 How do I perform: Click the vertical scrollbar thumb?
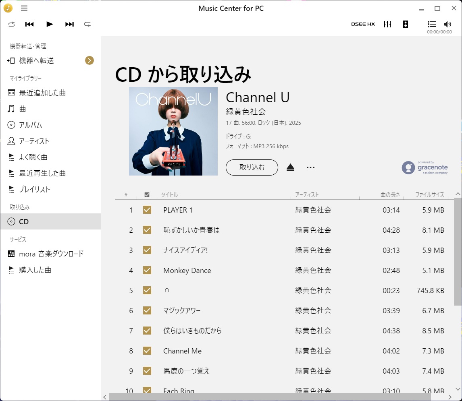coord(458,252)
